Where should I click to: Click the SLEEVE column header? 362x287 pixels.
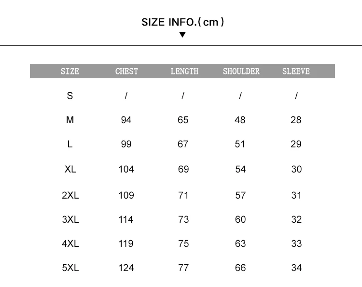coord(296,72)
